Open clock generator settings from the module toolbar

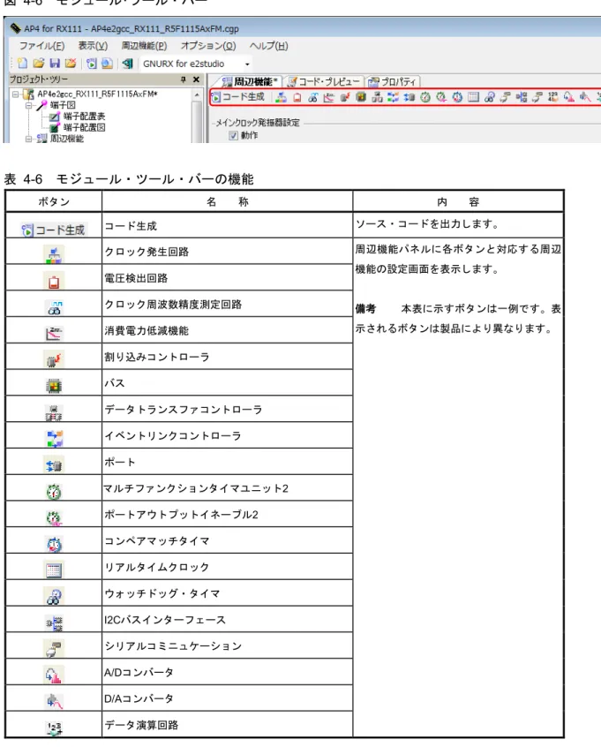point(282,97)
